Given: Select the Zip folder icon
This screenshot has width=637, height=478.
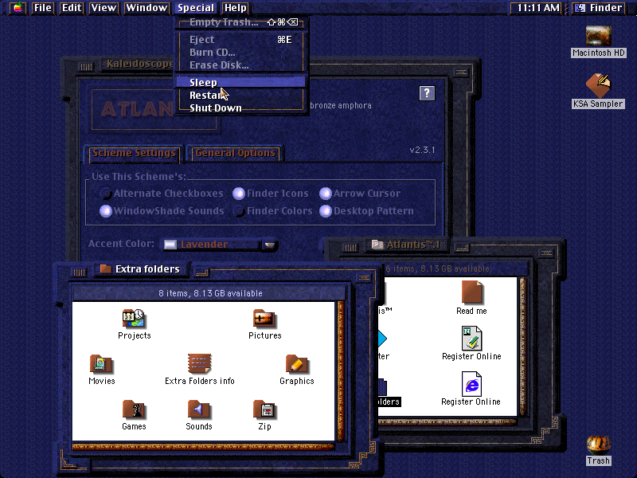Looking at the screenshot, I should click(x=264, y=409).
